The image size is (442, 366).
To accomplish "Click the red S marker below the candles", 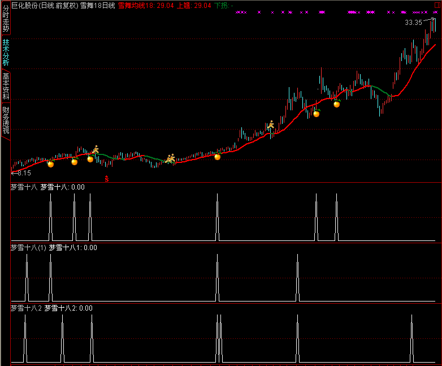I will point(106,179).
